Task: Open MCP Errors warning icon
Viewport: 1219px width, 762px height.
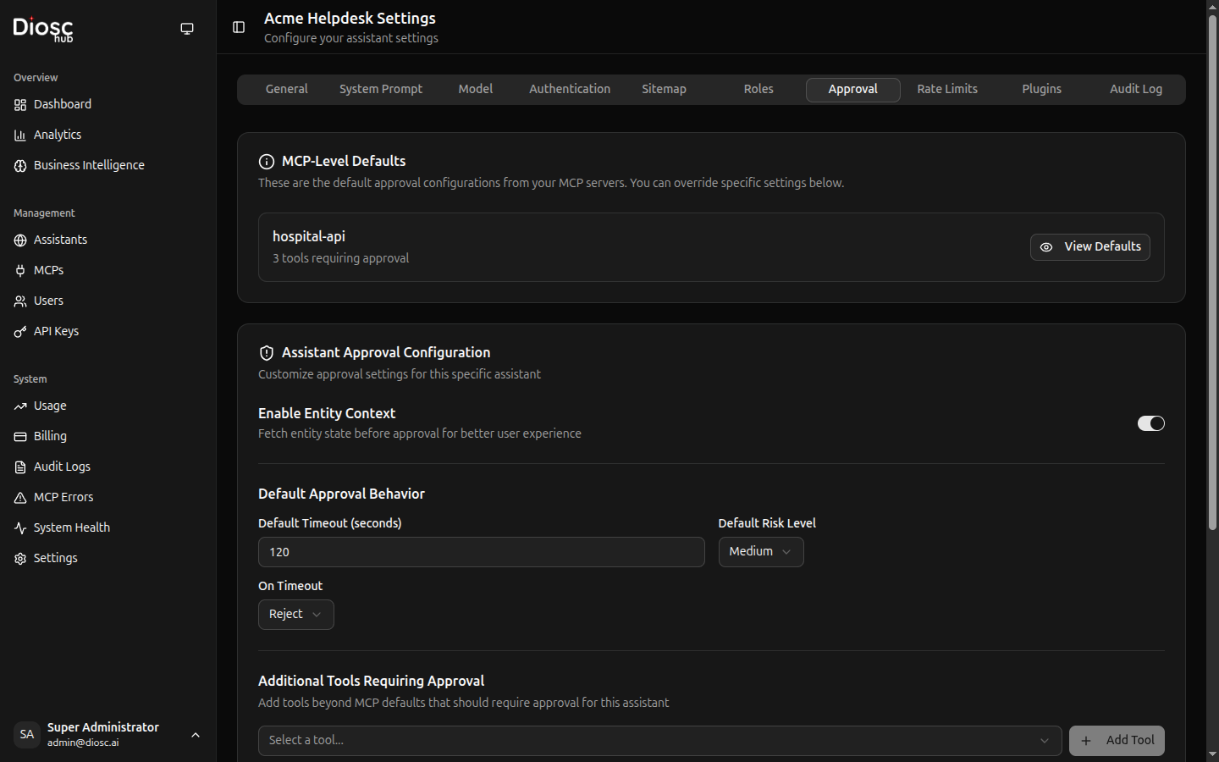Action: (20, 498)
